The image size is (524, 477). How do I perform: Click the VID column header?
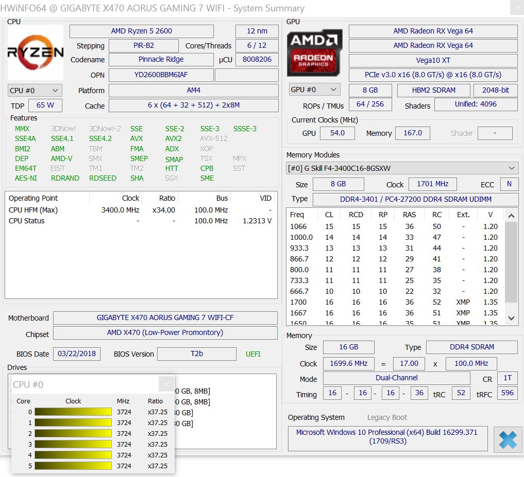pyautogui.click(x=253, y=198)
